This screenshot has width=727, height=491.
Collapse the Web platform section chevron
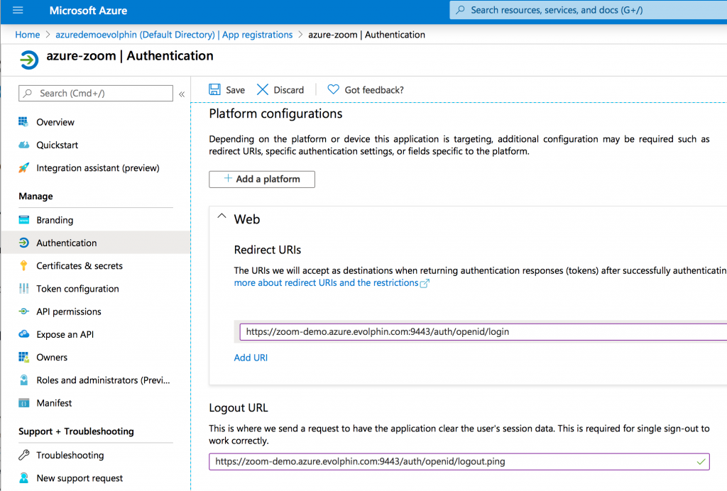click(x=222, y=216)
